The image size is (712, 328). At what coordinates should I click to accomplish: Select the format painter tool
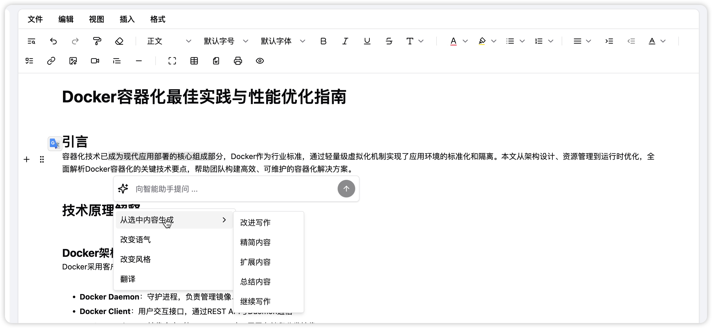click(97, 41)
